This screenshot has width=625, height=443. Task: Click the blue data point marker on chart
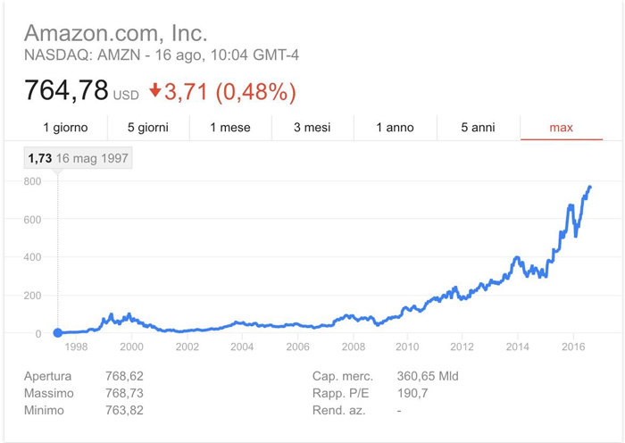coord(58,332)
